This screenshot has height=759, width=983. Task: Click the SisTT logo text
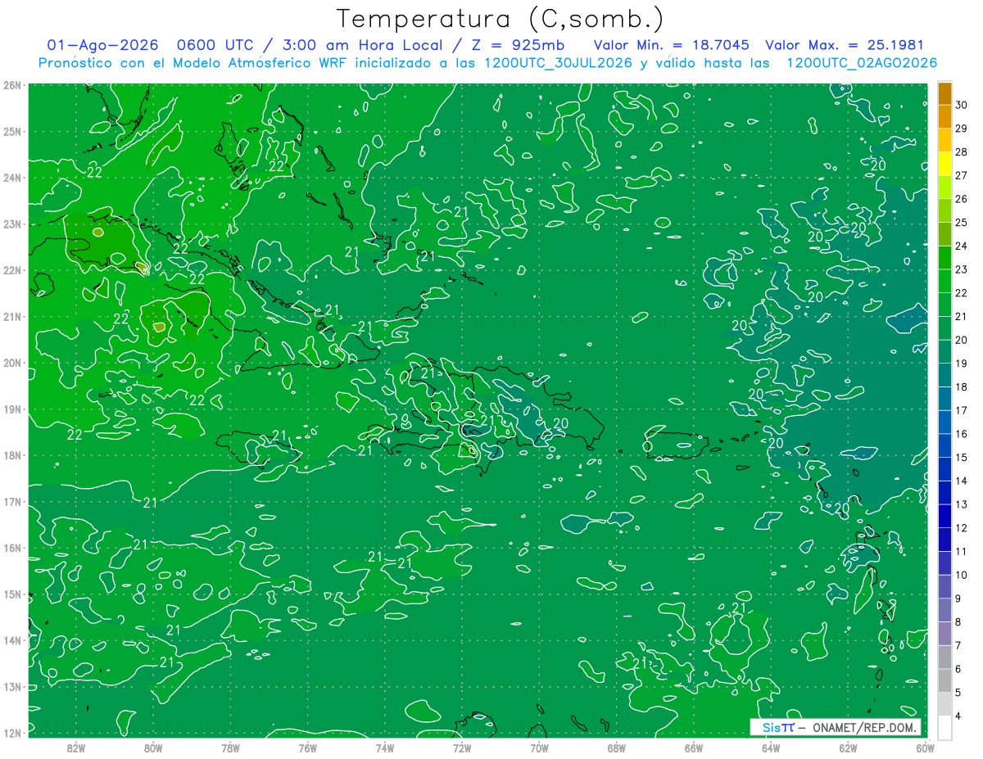click(778, 727)
